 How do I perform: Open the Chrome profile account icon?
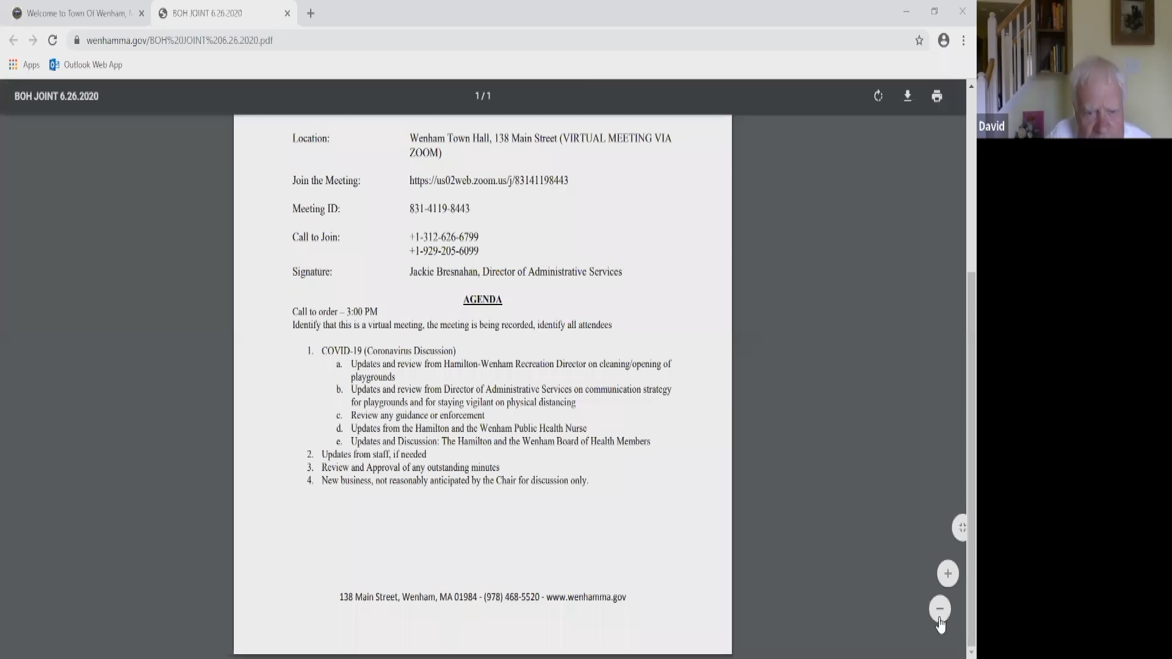[944, 40]
